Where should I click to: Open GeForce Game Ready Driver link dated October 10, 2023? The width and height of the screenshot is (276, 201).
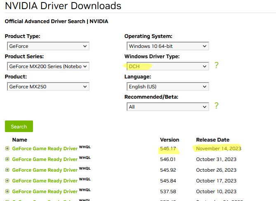point(45,192)
